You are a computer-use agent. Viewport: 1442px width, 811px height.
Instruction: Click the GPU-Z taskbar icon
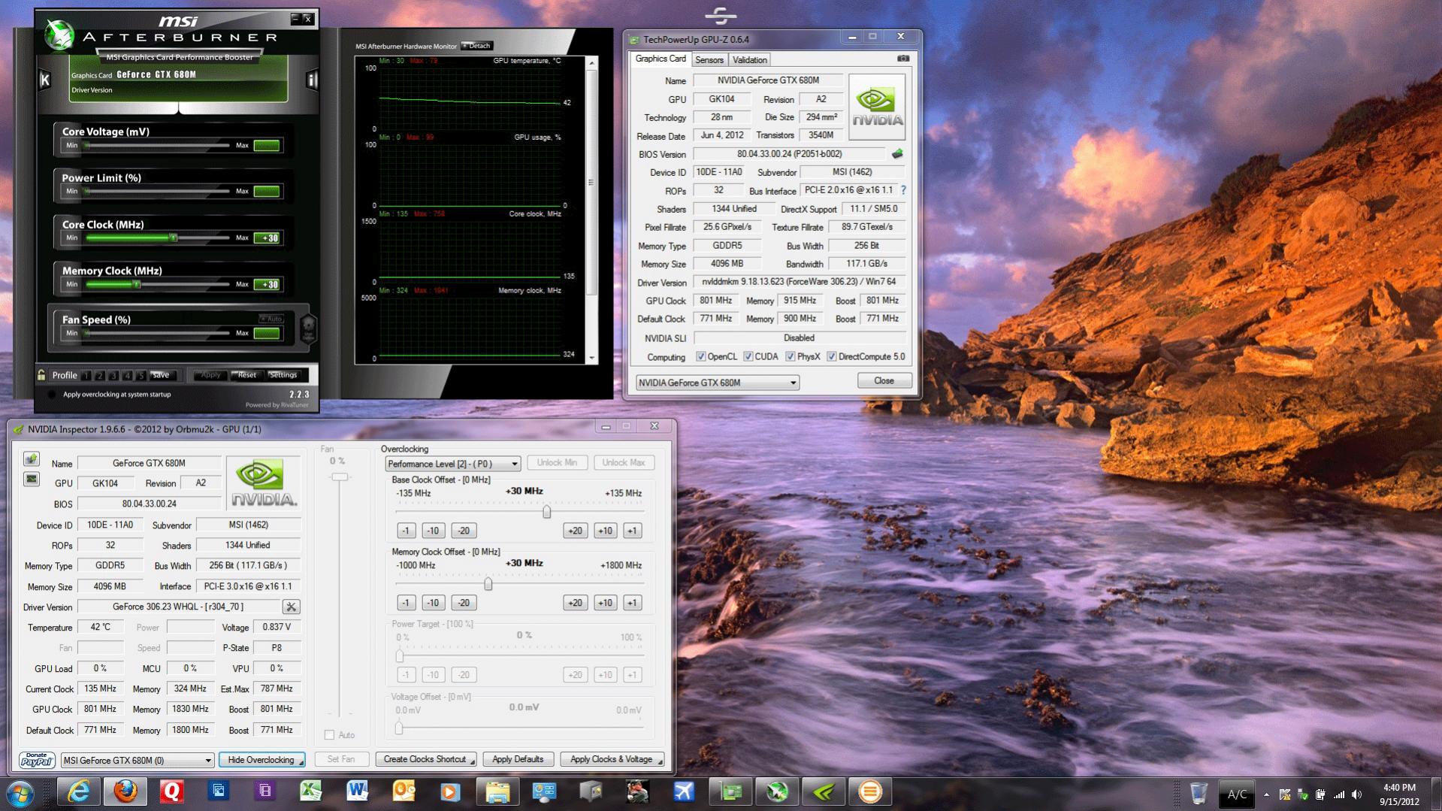pyautogui.click(x=730, y=792)
